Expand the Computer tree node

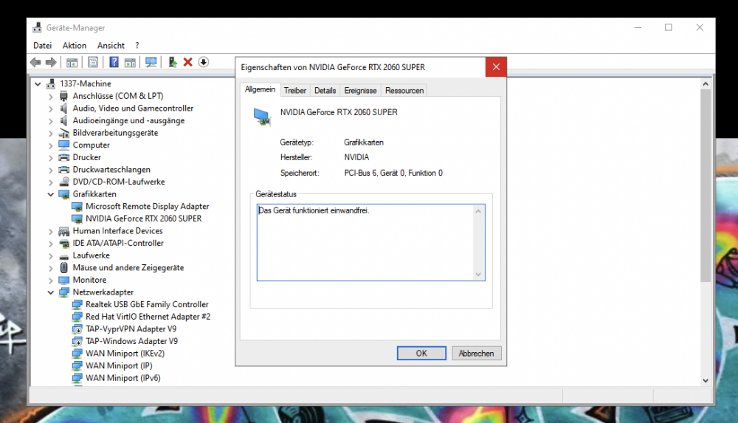click(x=50, y=145)
